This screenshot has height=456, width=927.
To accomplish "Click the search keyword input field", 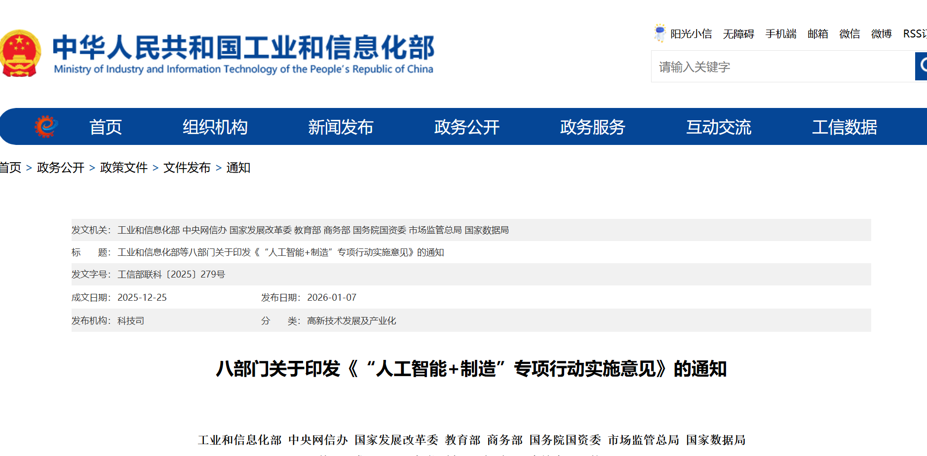I will coord(782,67).
